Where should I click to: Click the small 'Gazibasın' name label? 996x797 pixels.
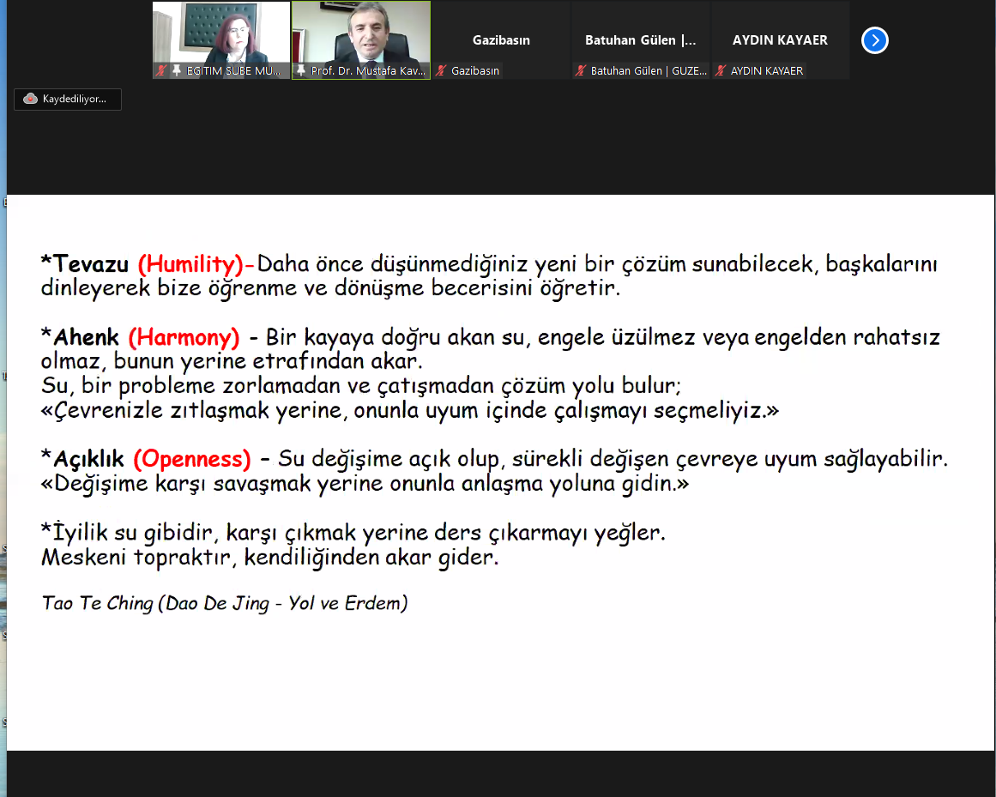[475, 70]
